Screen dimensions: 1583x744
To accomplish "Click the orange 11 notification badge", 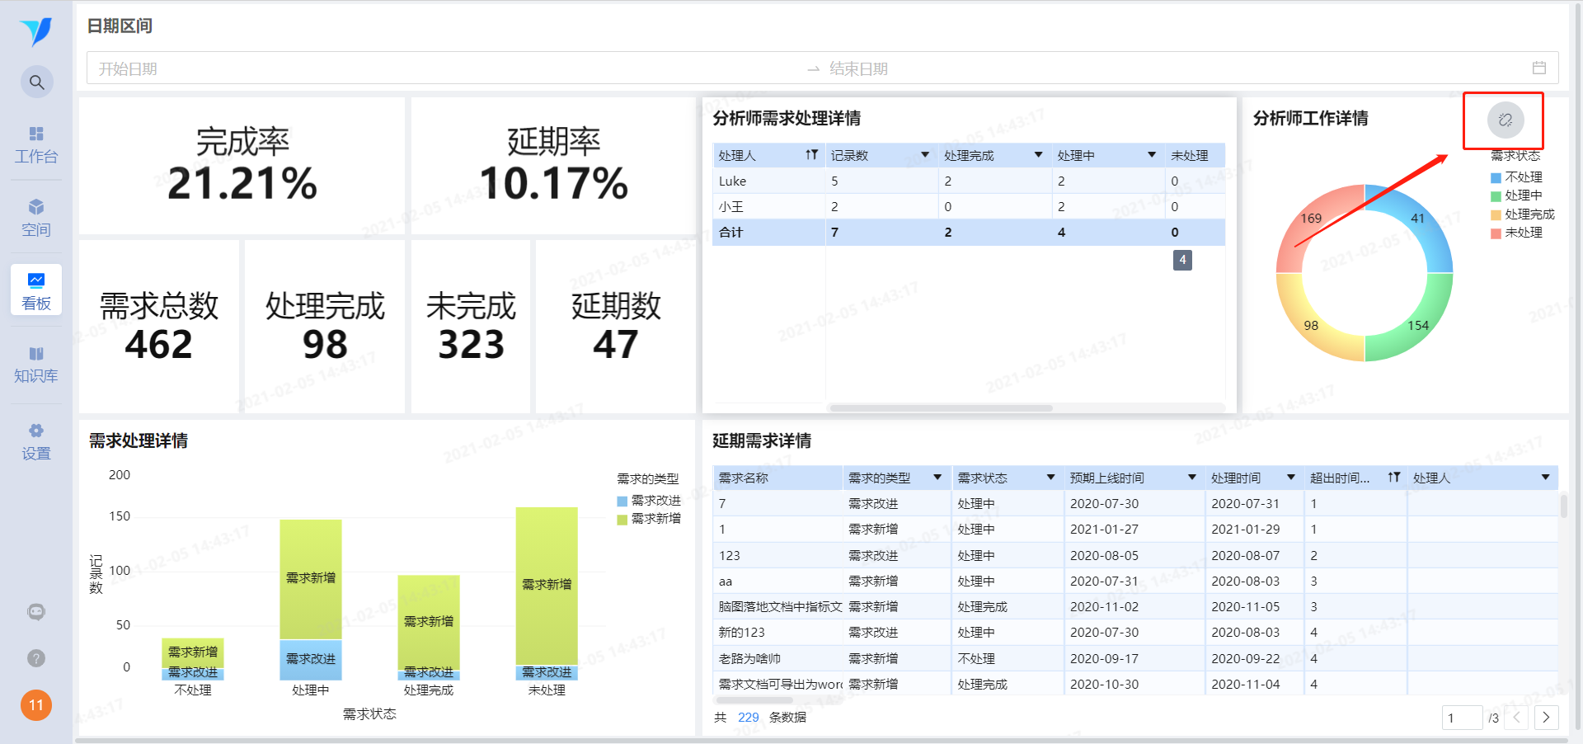I will [36, 705].
